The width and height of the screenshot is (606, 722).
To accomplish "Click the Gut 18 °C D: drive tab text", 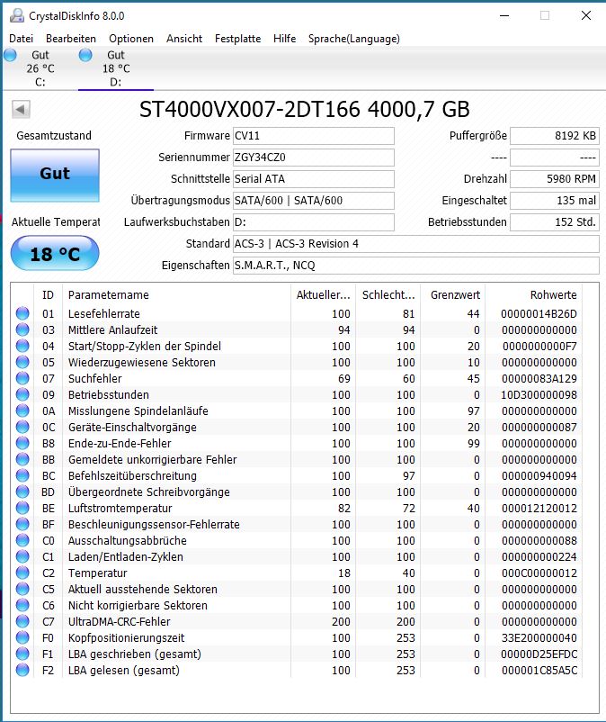I will pyautogui.click(x=116, y=68).
